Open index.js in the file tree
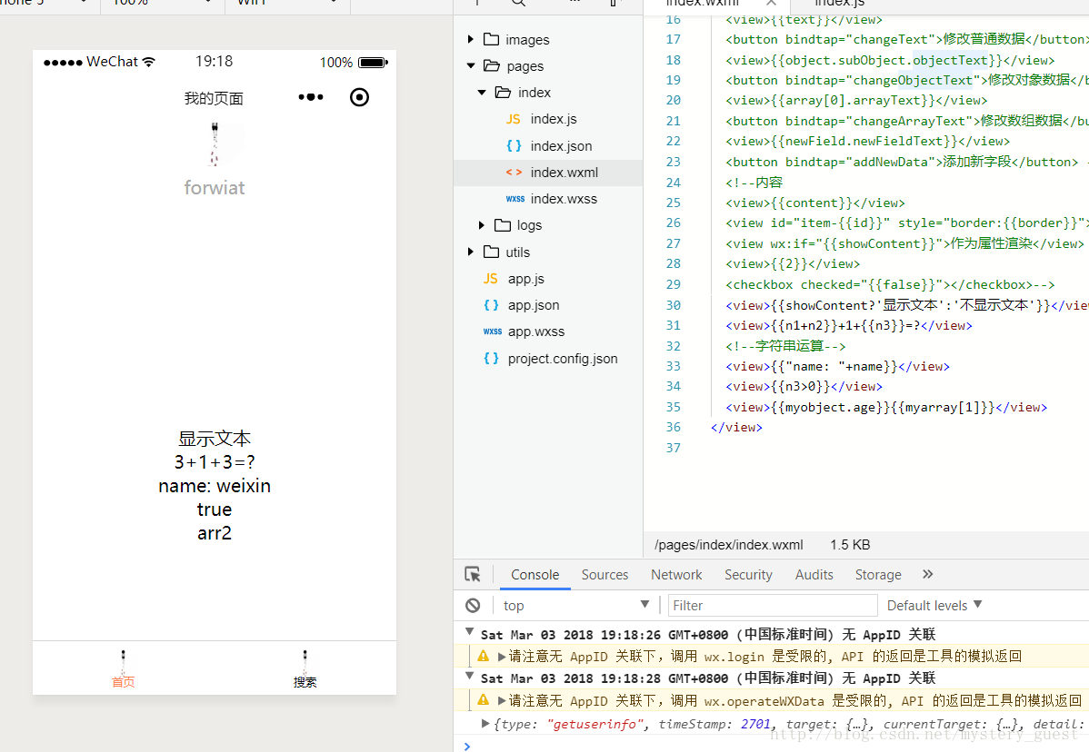The height and width of the screenshot is (752, 1089). click(x=554, y=119)
